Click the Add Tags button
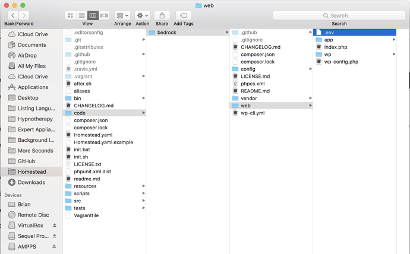Viewport: 410px width, 254px height. [x=183, y=15]
